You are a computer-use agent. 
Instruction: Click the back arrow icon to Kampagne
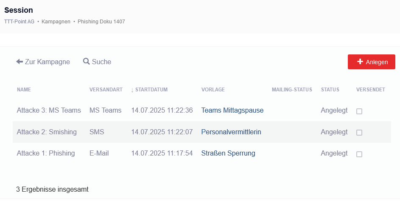click(20, 62)
